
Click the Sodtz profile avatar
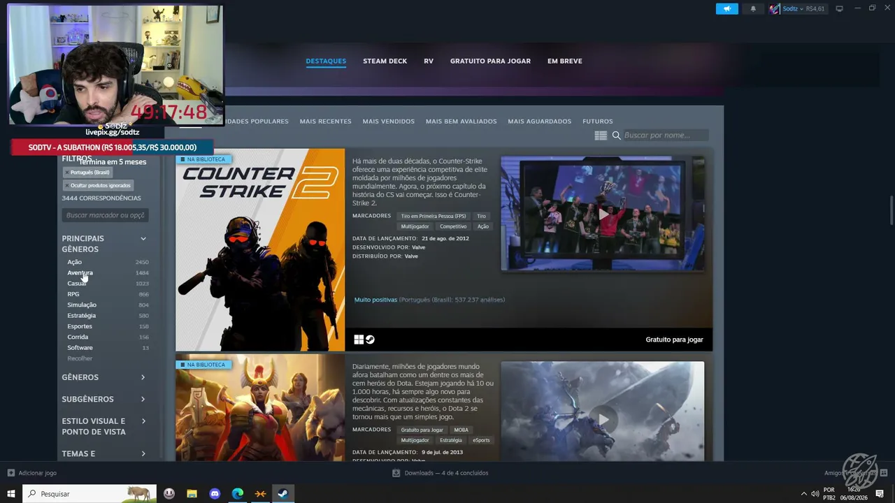click(774, 9)
